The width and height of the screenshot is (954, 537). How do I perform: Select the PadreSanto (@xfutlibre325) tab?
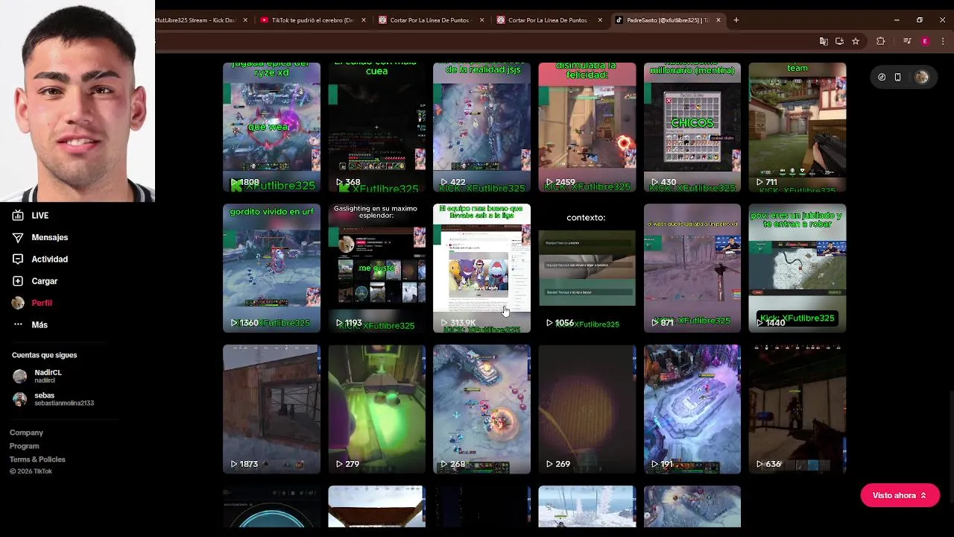pyautogui.click(x=667, y=20)
